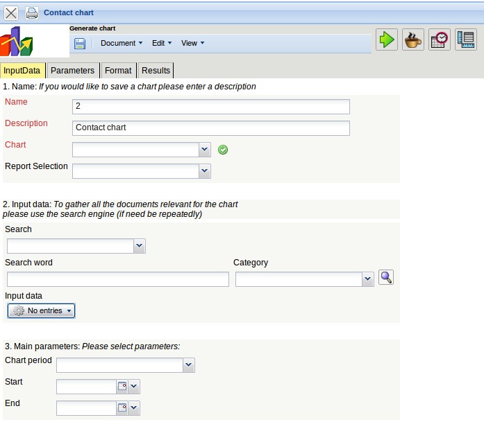The width and height of the screenshot is (484, 422).
Task: Click the list view icon in toolbar
Action: click(x=465, y=39)
